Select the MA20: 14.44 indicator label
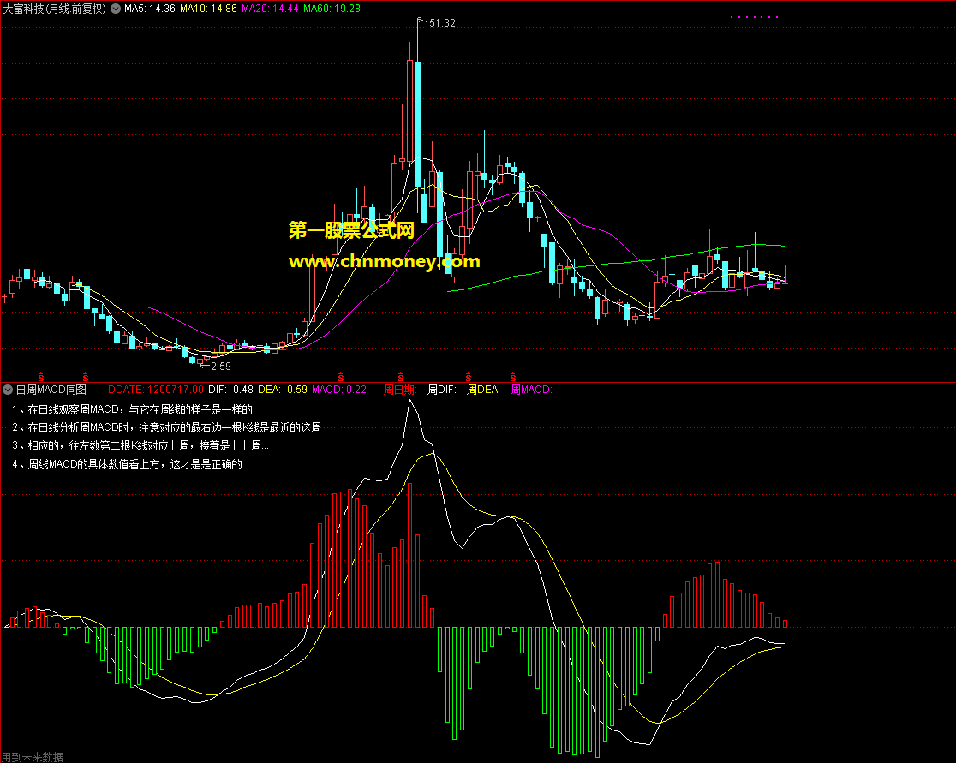 point(270,9)
